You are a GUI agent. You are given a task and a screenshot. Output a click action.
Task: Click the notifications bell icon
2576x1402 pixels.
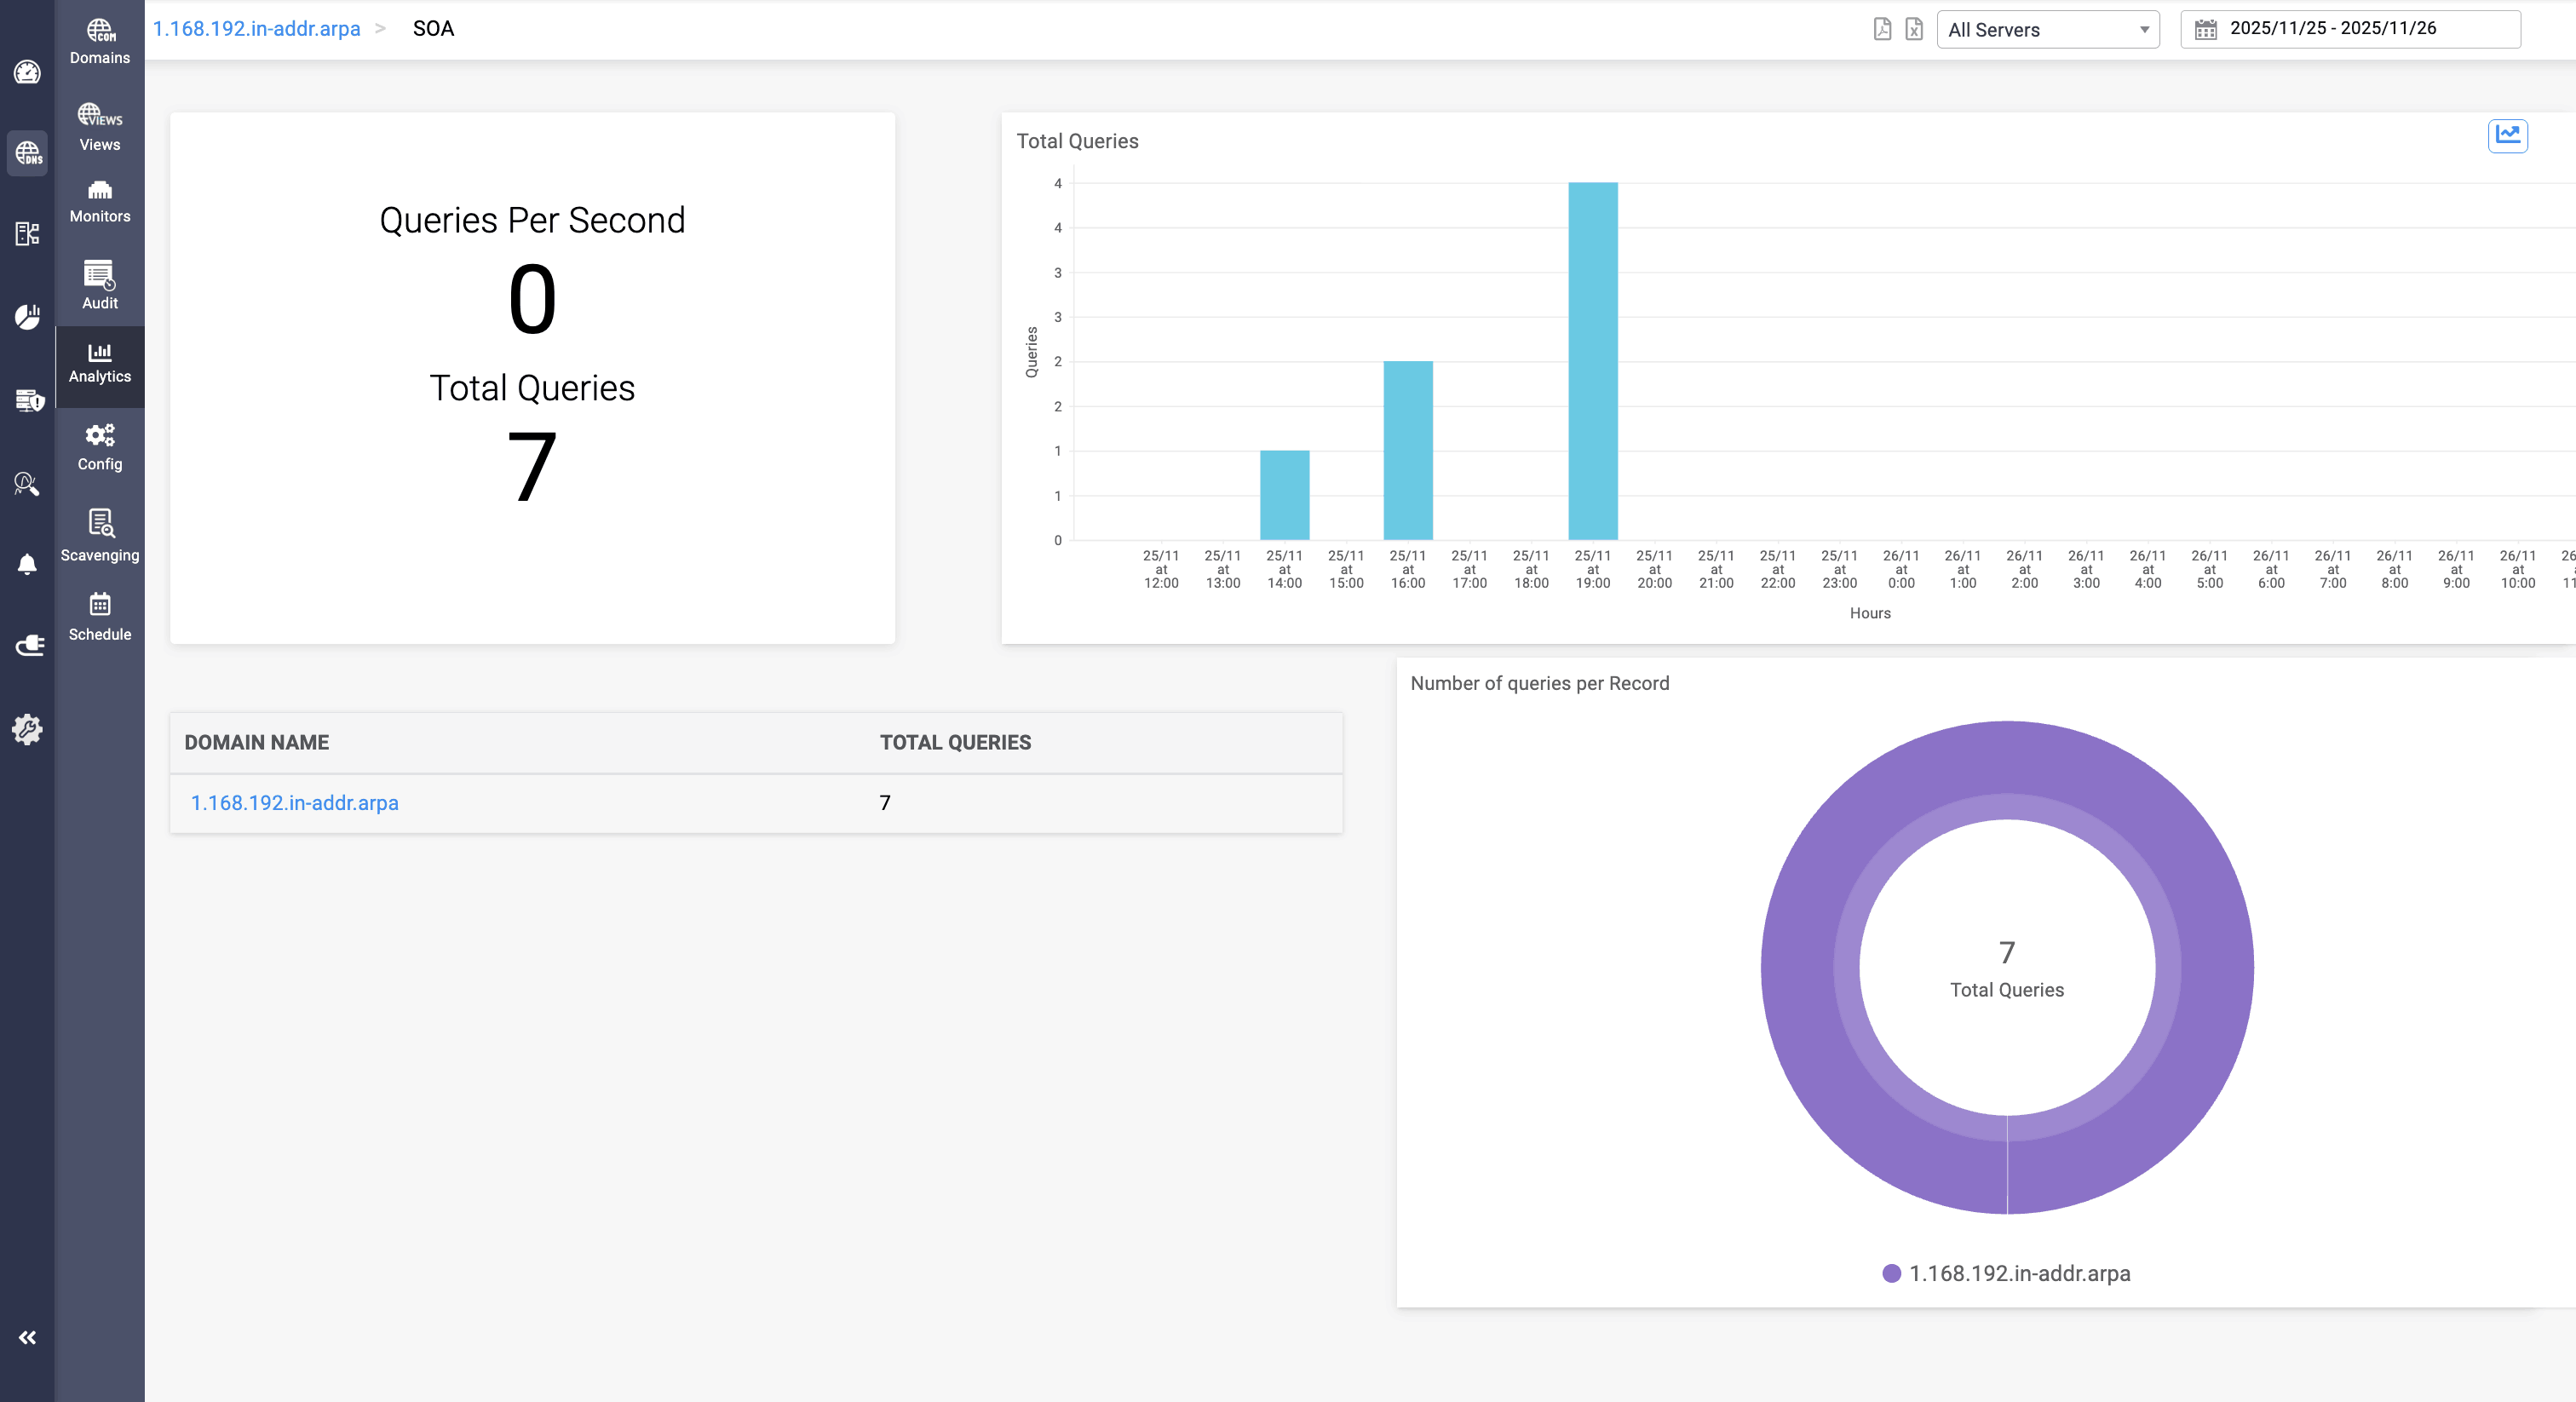point(27,564)
